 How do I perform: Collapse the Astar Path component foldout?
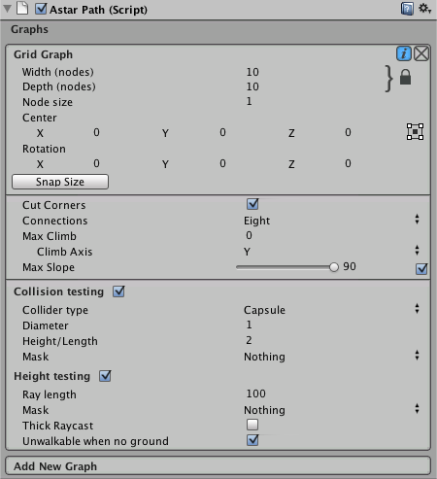pyautogui.click(x=7, y=9)
